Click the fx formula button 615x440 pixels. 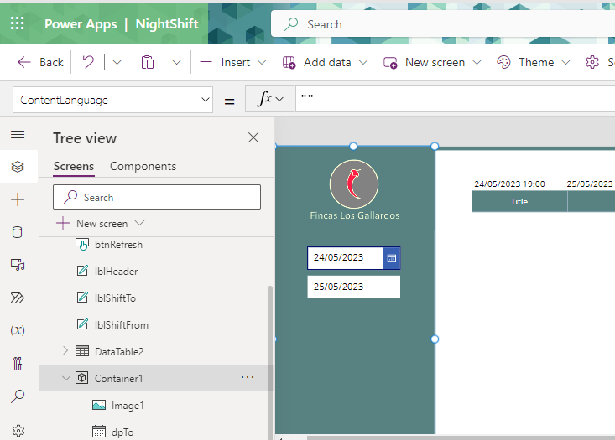tap(270, 99)
